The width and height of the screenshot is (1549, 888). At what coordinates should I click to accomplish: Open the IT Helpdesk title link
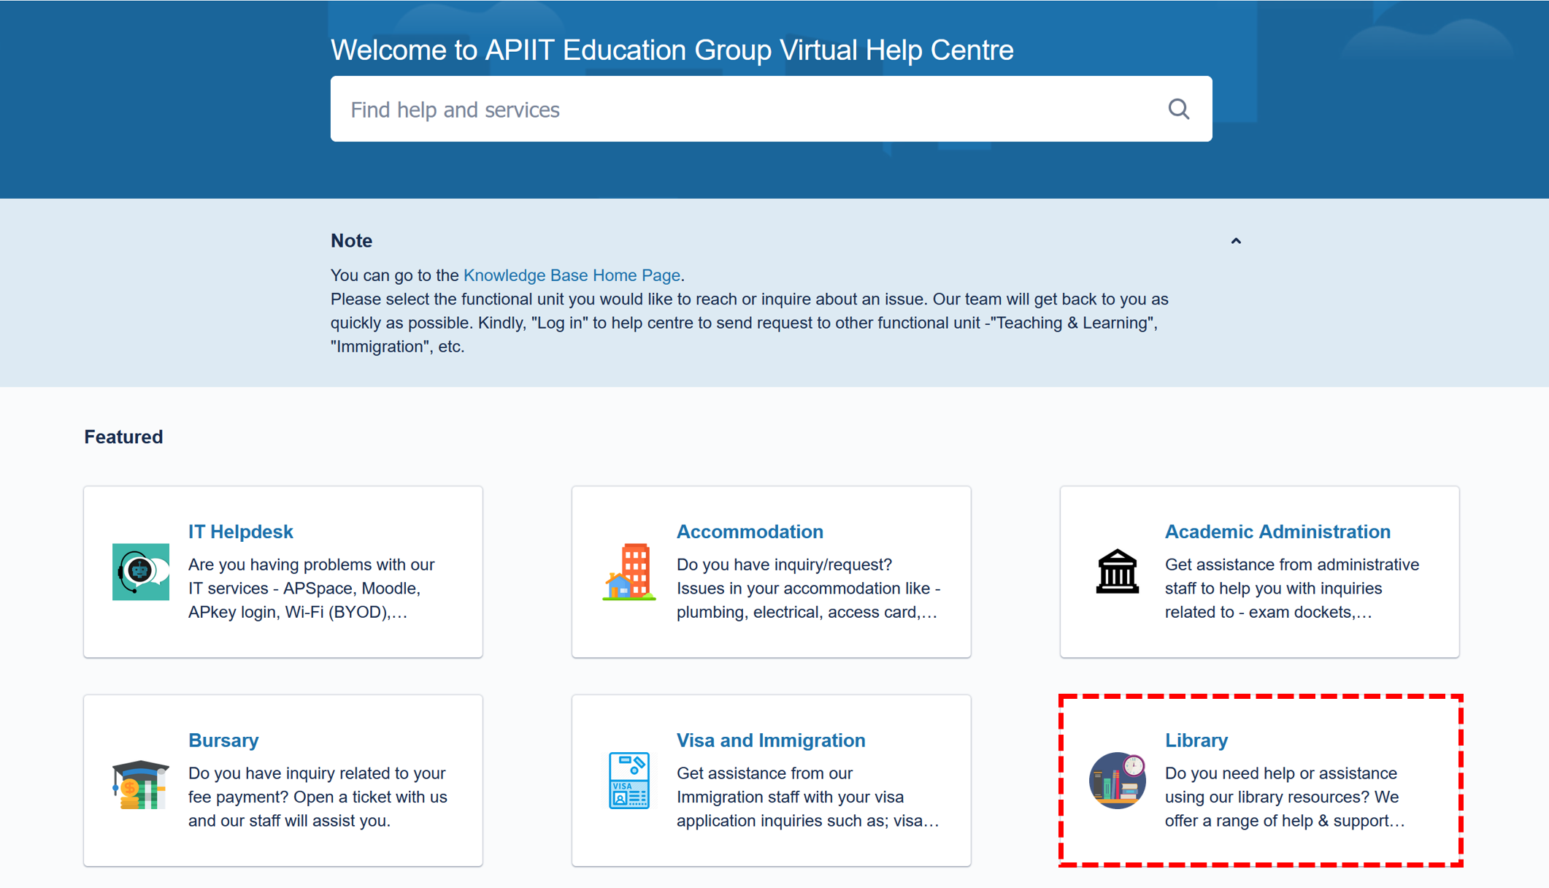(240, 532)
